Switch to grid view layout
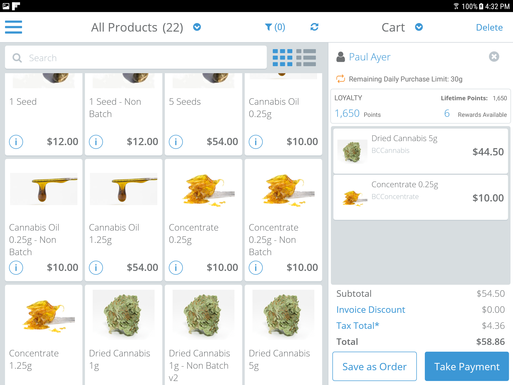 pos(283,58)
